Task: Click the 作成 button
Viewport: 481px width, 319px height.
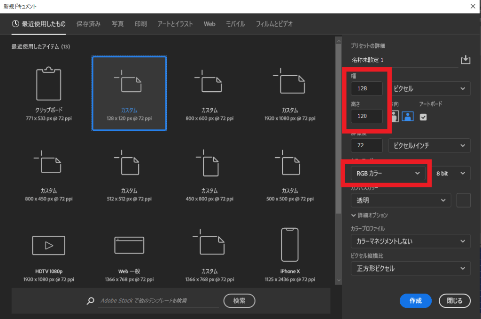Action: point(415,301)
